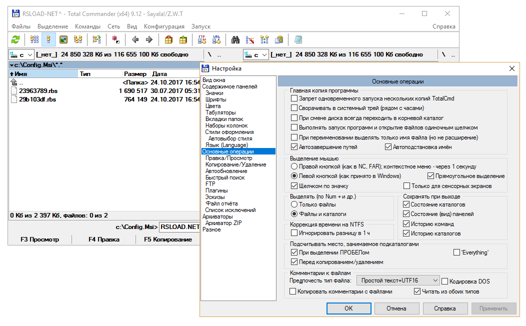
Task: Select 'Стили оформления' in settings tree
Action: coord(229,132)
